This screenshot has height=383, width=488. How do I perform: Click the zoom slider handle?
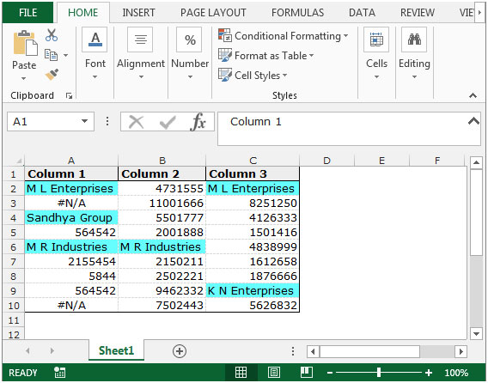[379, 373]
